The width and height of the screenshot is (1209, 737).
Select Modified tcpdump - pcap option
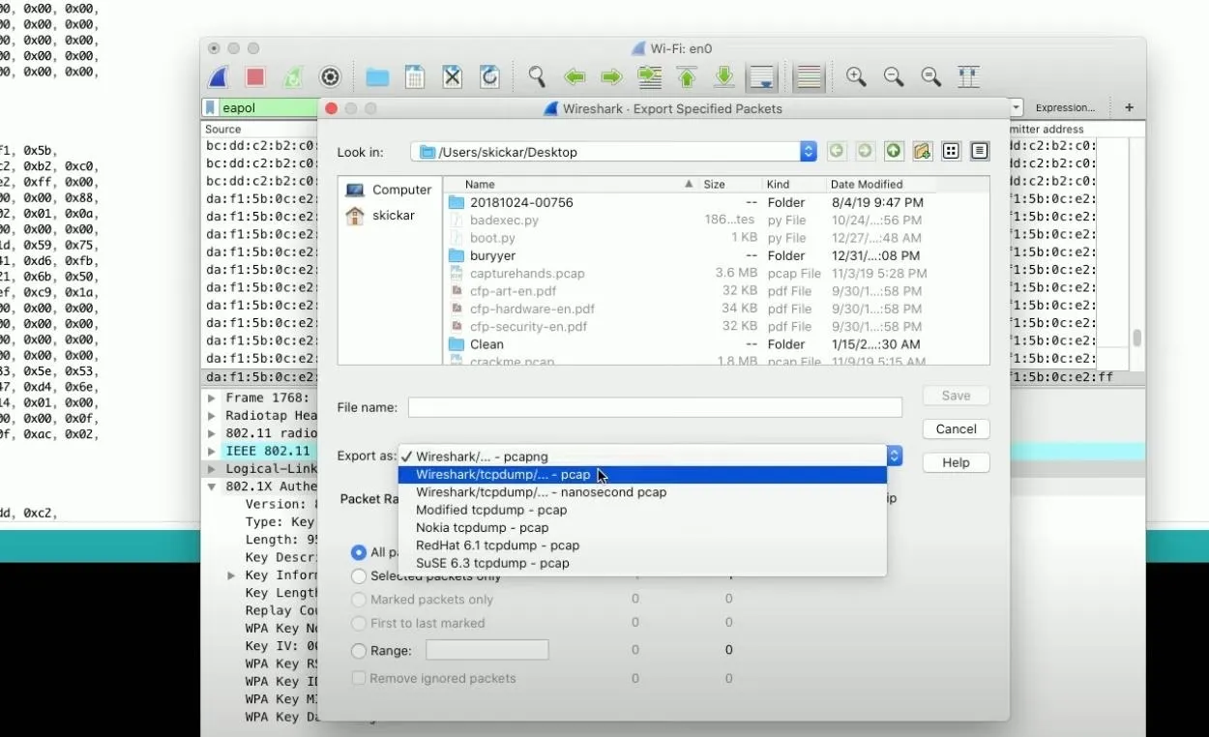click(x=642, y=510)
